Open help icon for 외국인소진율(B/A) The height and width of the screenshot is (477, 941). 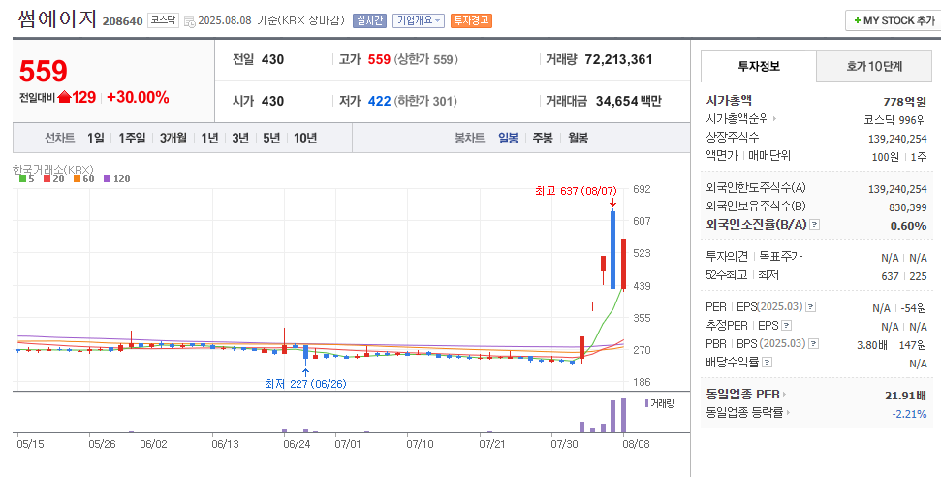pyautogui.click(x=814, y=225)
